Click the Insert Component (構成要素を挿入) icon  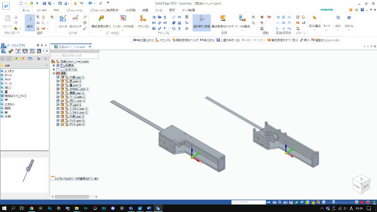pos(101,19)
